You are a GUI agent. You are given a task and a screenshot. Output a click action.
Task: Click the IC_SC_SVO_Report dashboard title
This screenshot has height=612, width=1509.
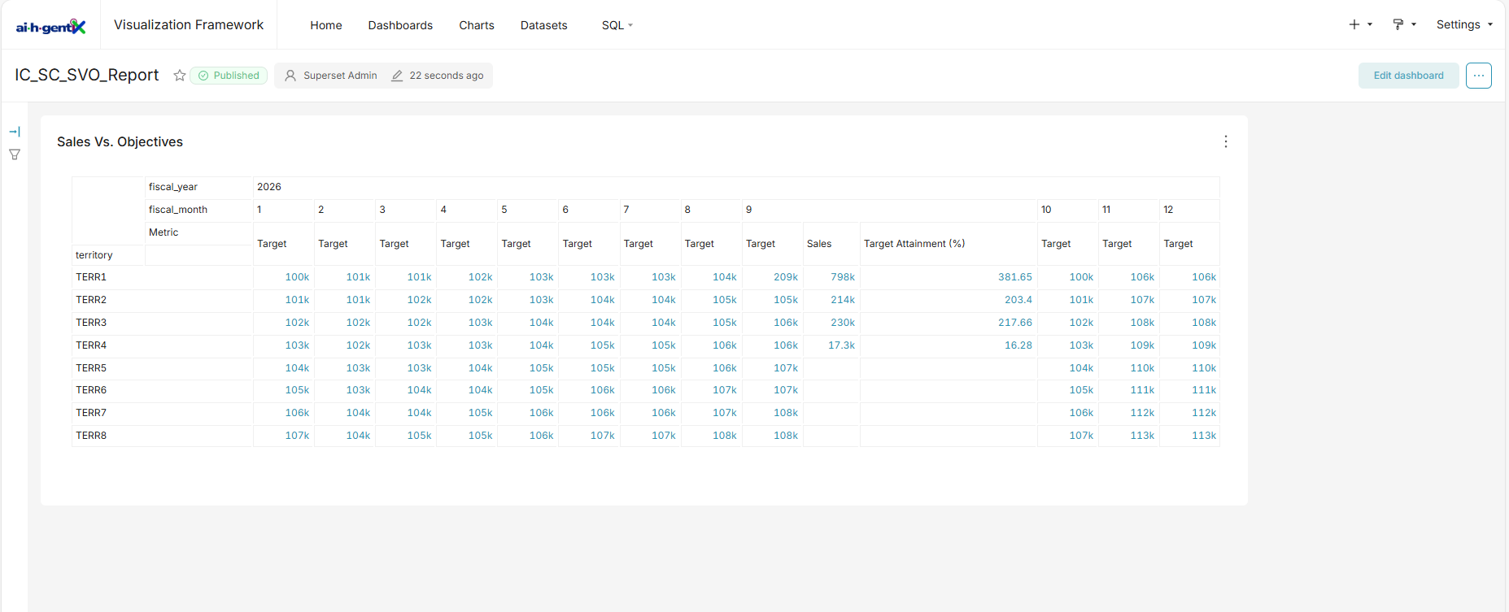click(87, 75)
